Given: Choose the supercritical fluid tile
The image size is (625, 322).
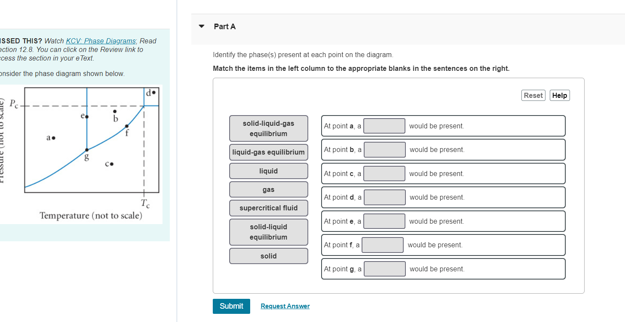Looking at the screenshot, I should [269, 208].
